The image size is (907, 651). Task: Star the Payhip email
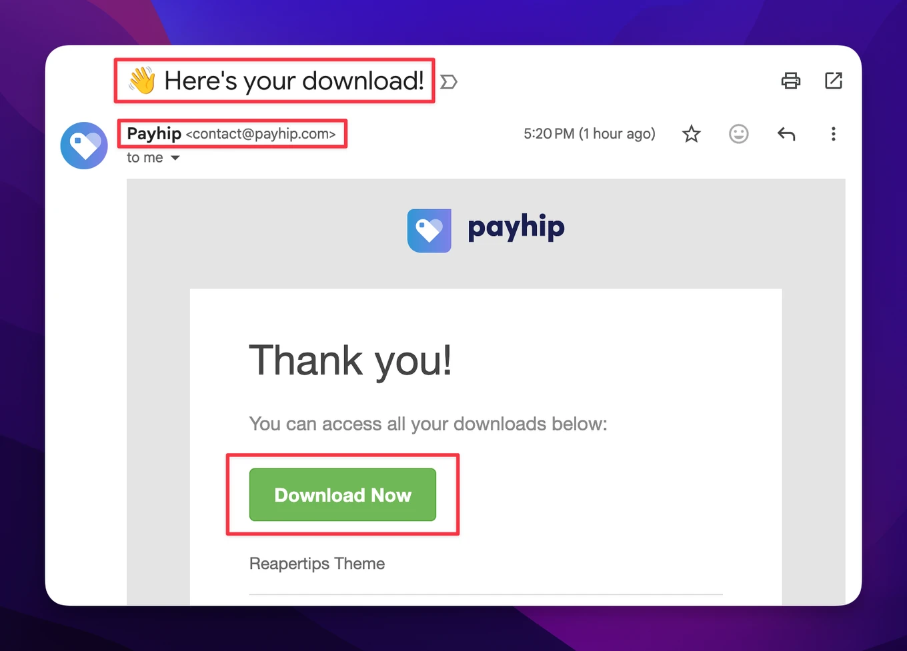point(692,134)
